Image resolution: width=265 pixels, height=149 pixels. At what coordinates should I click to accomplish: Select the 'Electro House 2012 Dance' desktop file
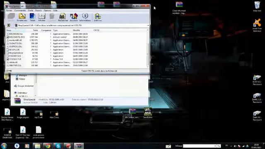[7, 115]
